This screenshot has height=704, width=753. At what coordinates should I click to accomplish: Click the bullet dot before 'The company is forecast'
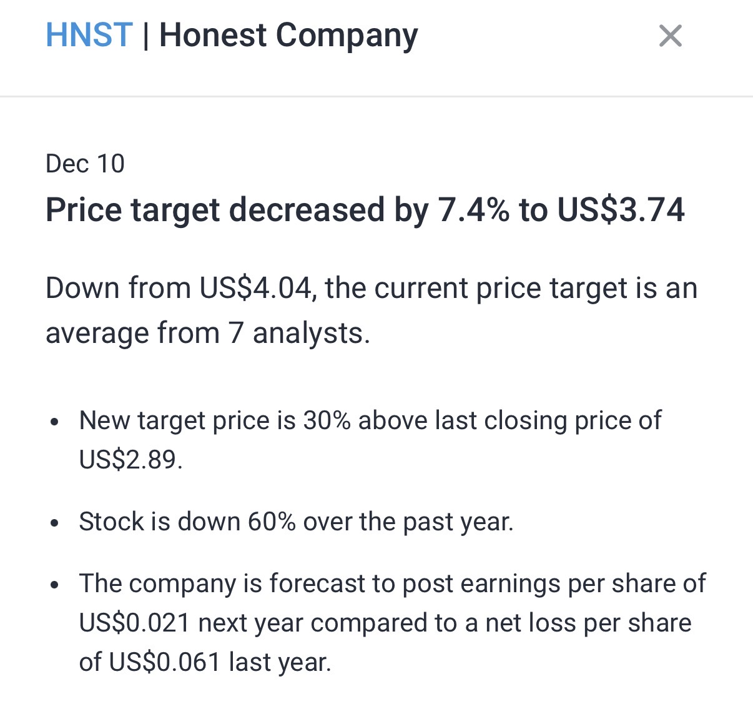point(55,585)
